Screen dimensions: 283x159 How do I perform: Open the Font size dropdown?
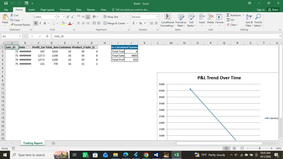[x=64, y=17]
